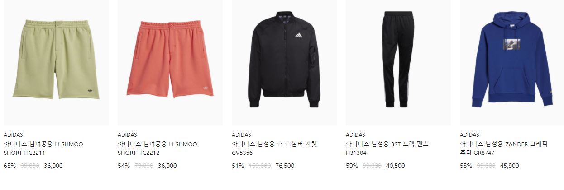Click the 76,500 bomber jacket price
564x190 pixels.
(x=285, y=166)
